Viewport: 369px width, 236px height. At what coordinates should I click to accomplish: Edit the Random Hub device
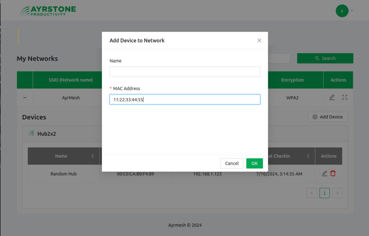324,173
